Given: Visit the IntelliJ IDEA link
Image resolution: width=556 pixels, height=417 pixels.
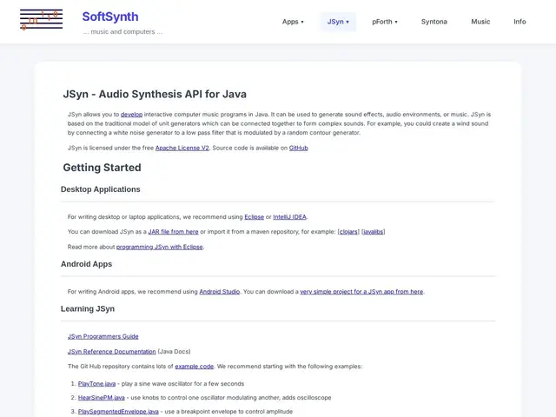Looking at the screenshot, I should [x=289, y=216].
